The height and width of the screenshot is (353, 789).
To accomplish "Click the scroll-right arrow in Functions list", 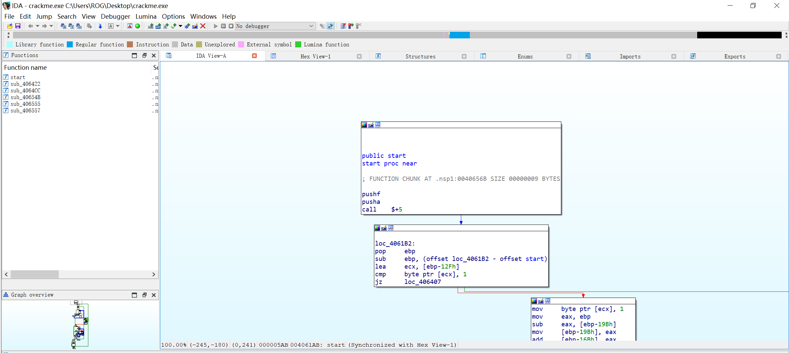I will click(154, 274).
